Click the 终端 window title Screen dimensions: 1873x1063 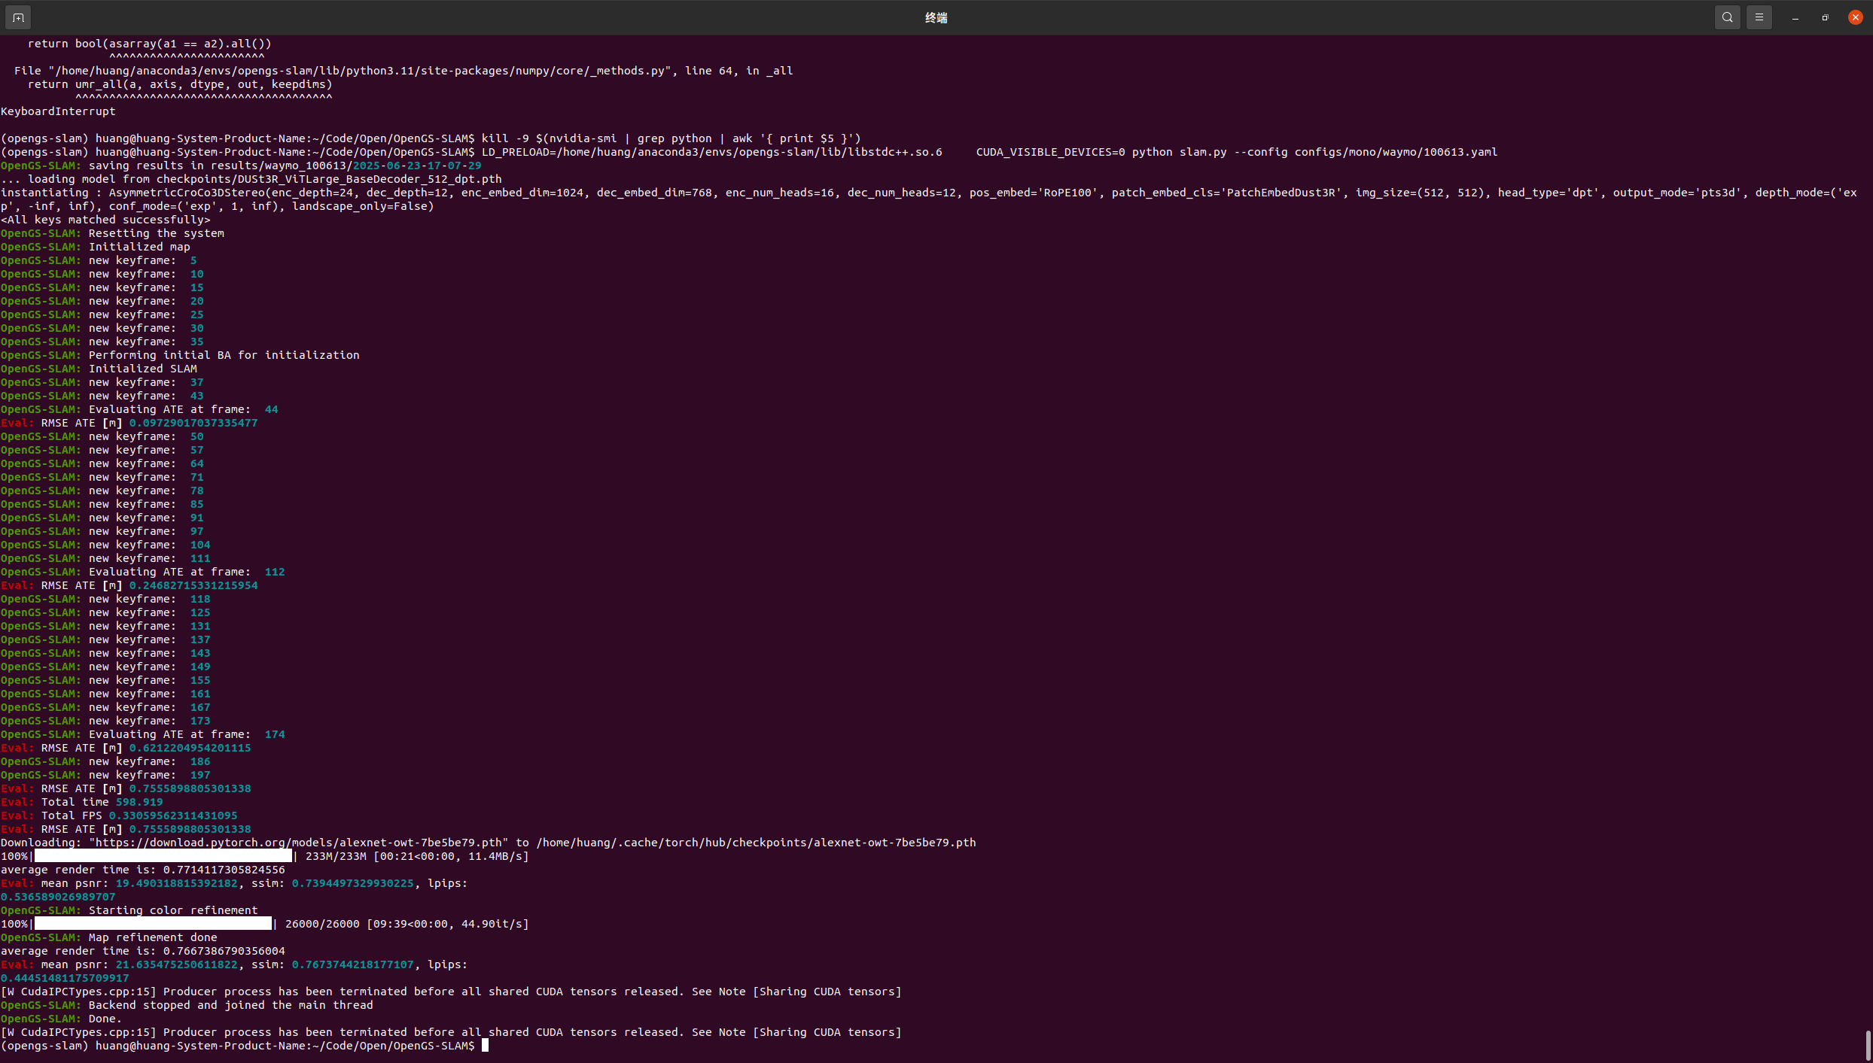coord(936,17)
